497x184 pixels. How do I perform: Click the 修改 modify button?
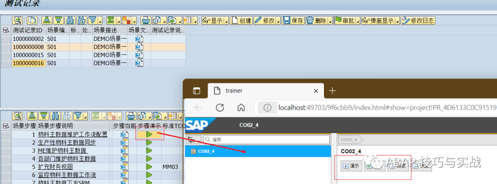pyautogui.click(x=265, y=21)
